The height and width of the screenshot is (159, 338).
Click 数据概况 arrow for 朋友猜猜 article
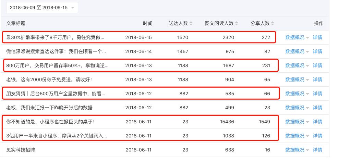tap(307, 94)
